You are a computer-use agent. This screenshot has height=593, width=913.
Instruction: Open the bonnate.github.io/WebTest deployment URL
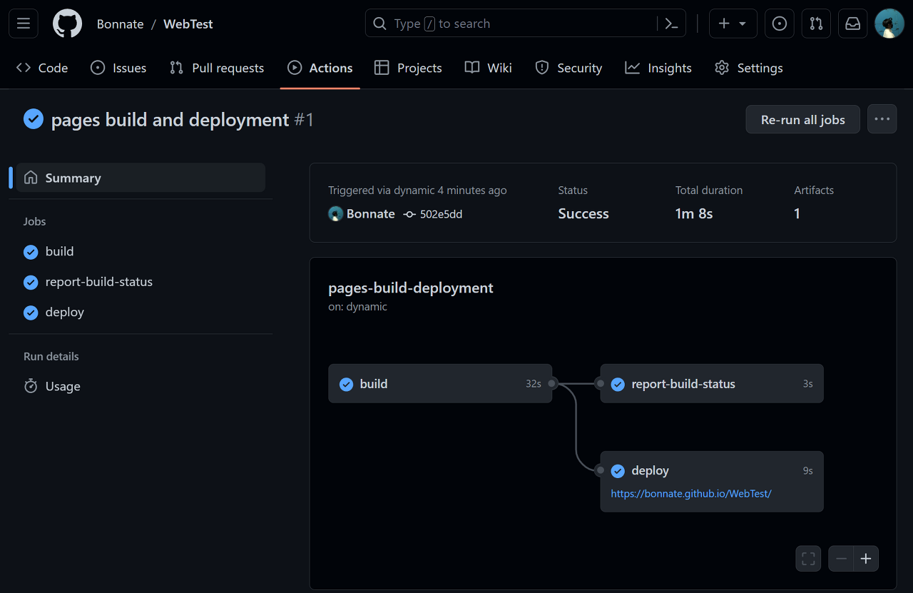[691, 493]
